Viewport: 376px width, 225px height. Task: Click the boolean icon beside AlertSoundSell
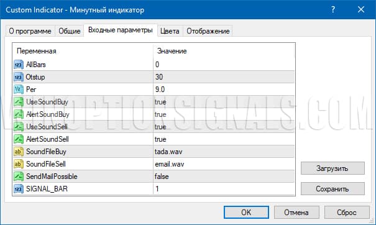19,139
